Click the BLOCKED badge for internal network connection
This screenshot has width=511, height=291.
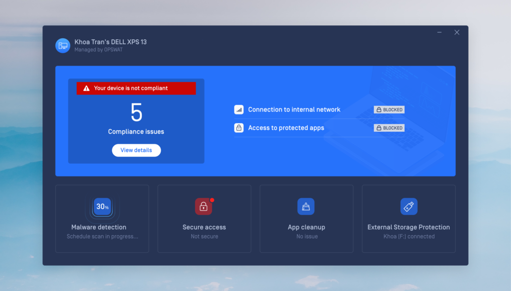(389, 109)
